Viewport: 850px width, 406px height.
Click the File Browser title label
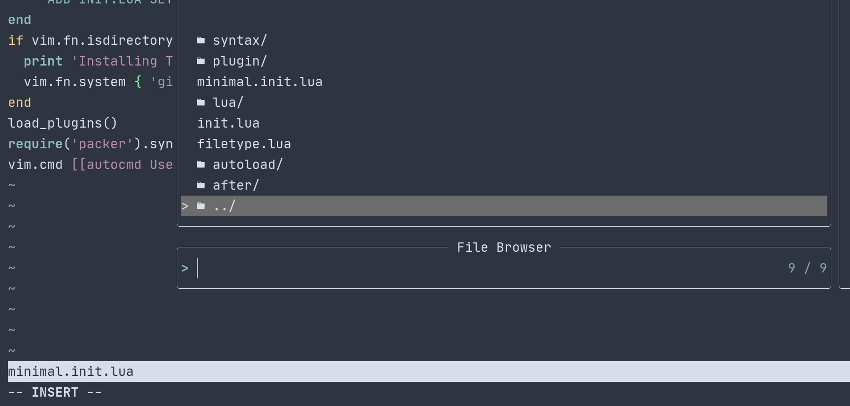(x=504, y=247)
